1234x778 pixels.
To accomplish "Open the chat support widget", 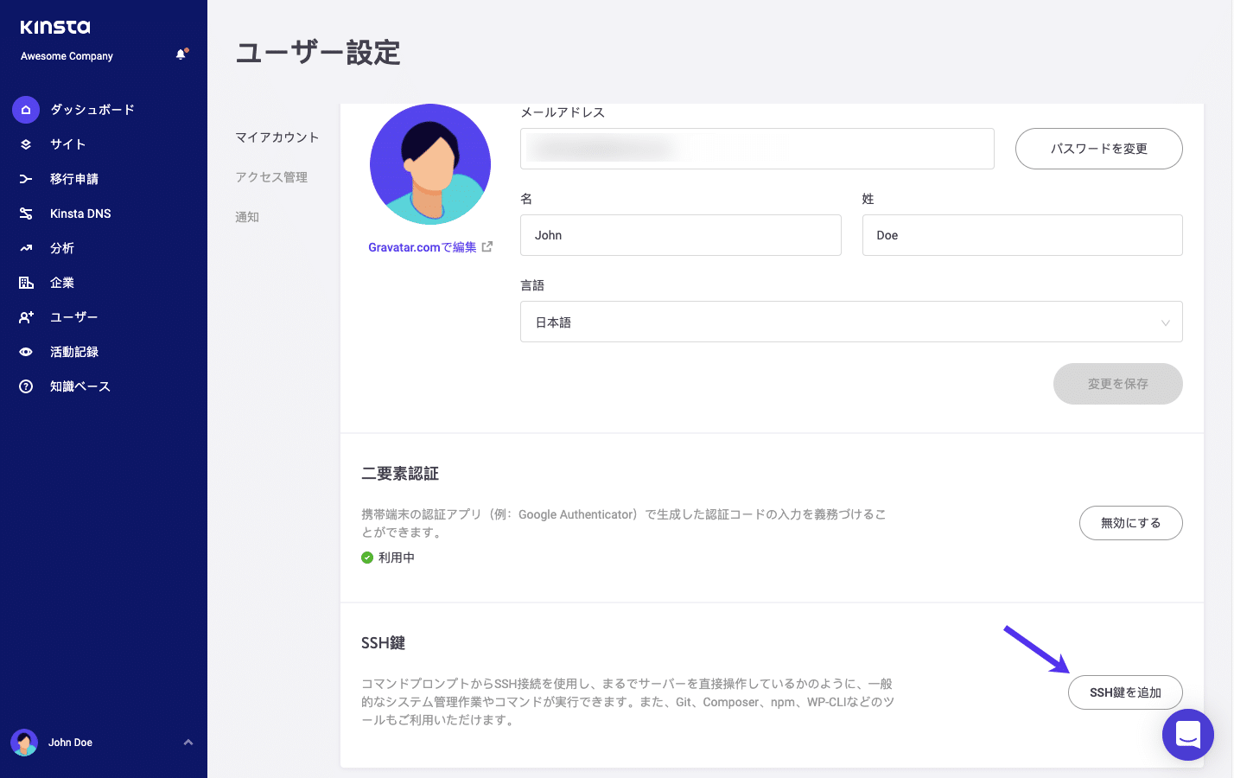I will click(1188, 735).
